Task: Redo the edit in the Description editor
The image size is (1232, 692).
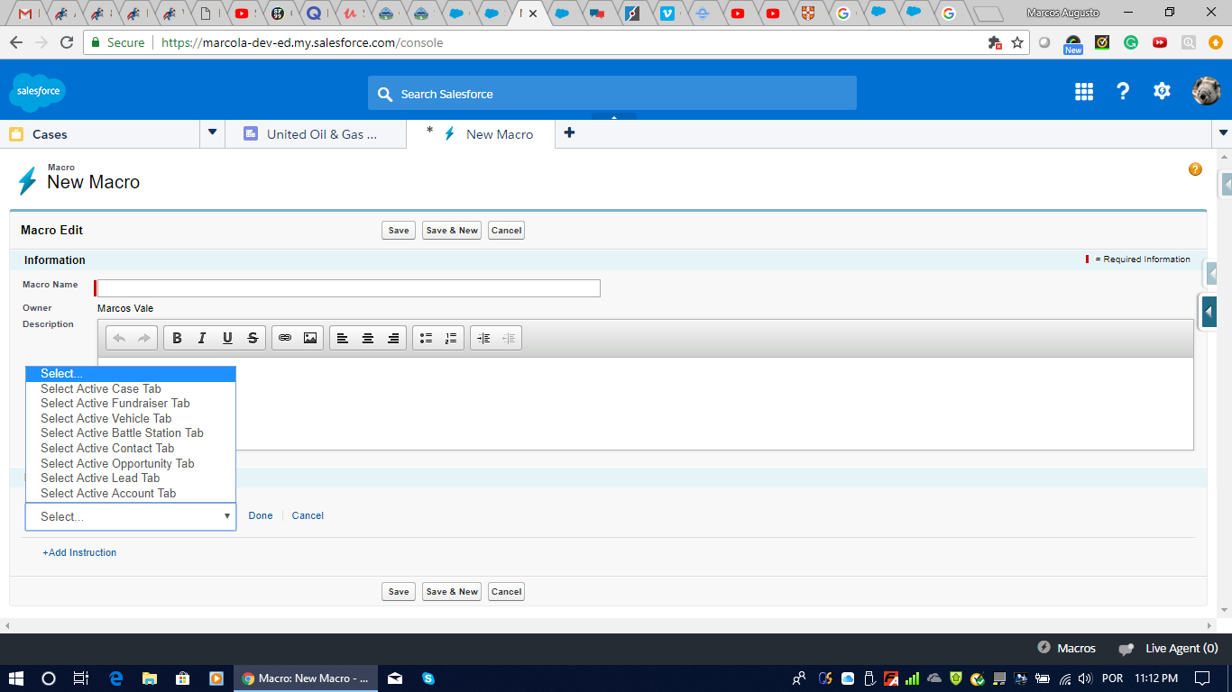Action: [x=144, y=338]
